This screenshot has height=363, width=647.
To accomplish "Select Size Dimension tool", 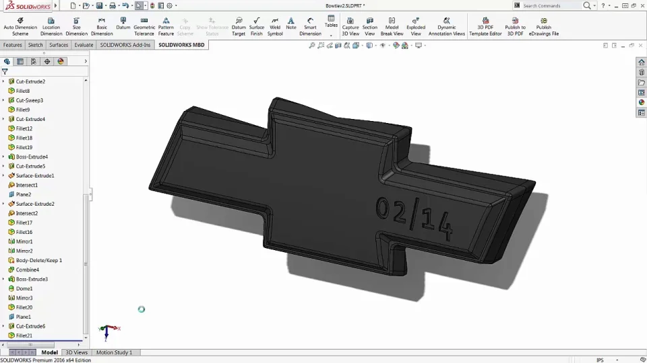I will pyautogui.click(x=76, y=27).
